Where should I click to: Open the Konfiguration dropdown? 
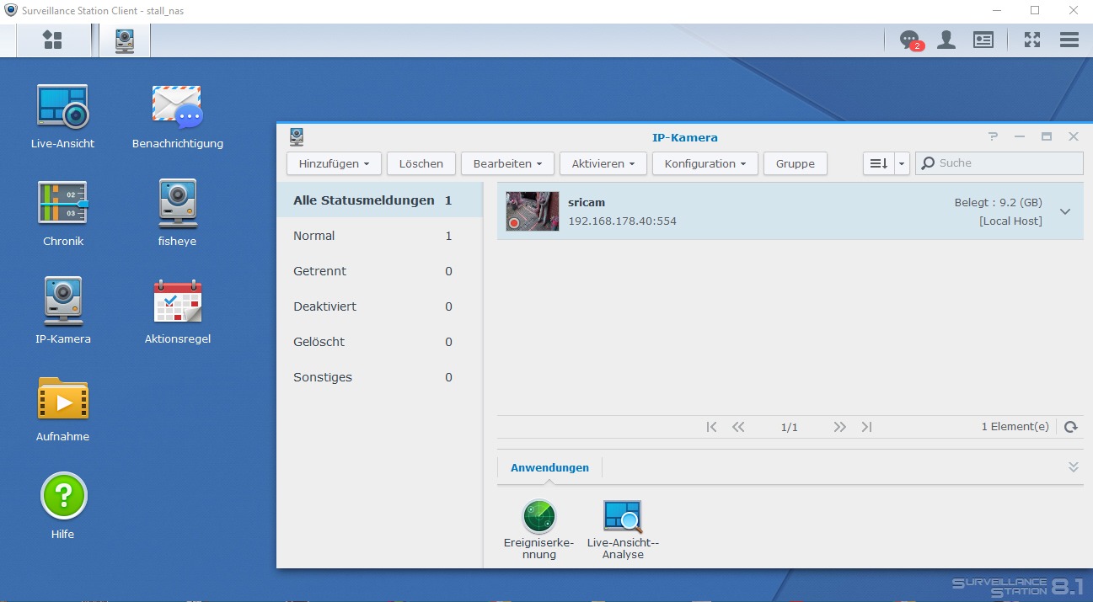point(705,163)
